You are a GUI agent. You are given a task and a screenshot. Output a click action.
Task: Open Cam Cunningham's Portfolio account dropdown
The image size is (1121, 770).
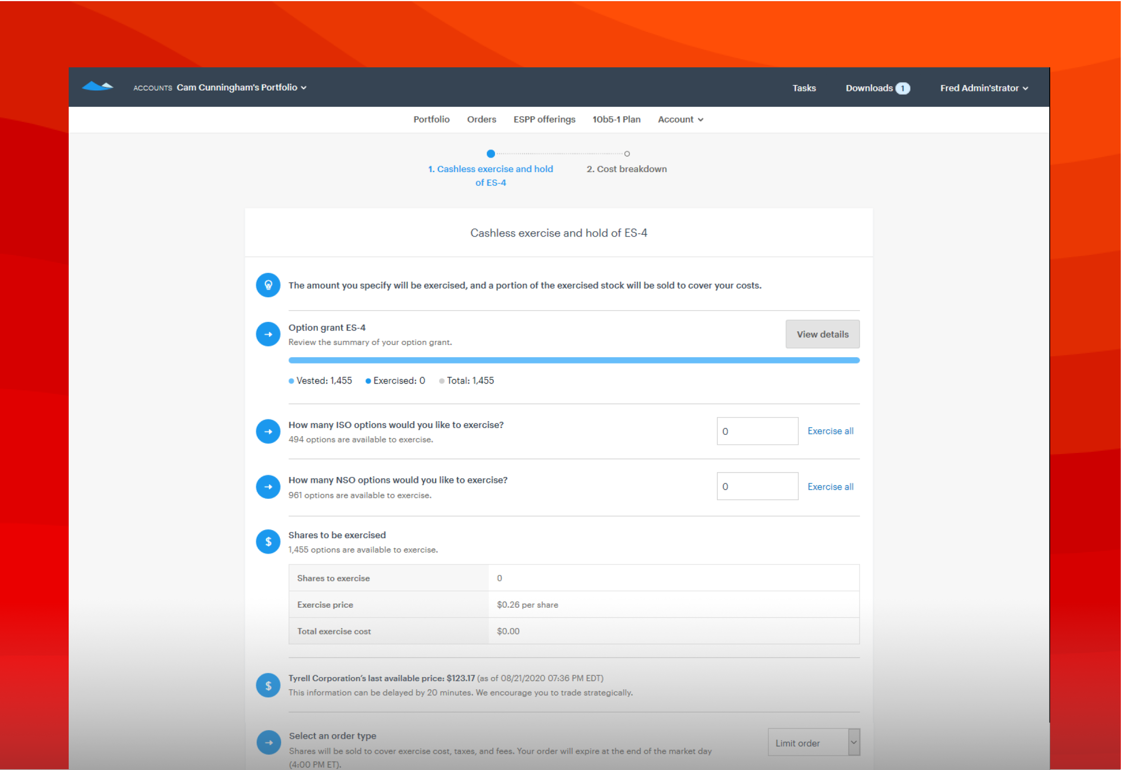(242, 87)
